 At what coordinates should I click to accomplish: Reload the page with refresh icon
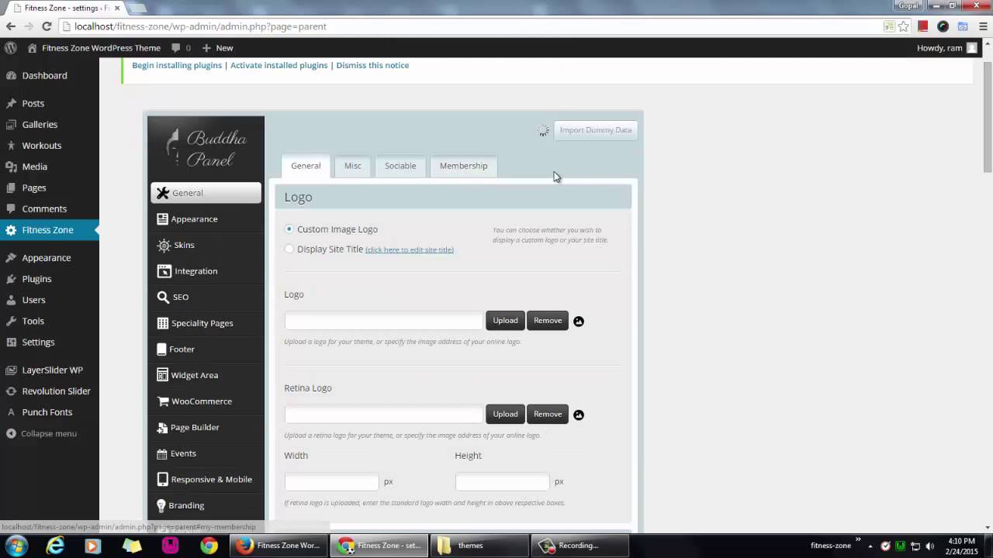(x=47, y=26)
